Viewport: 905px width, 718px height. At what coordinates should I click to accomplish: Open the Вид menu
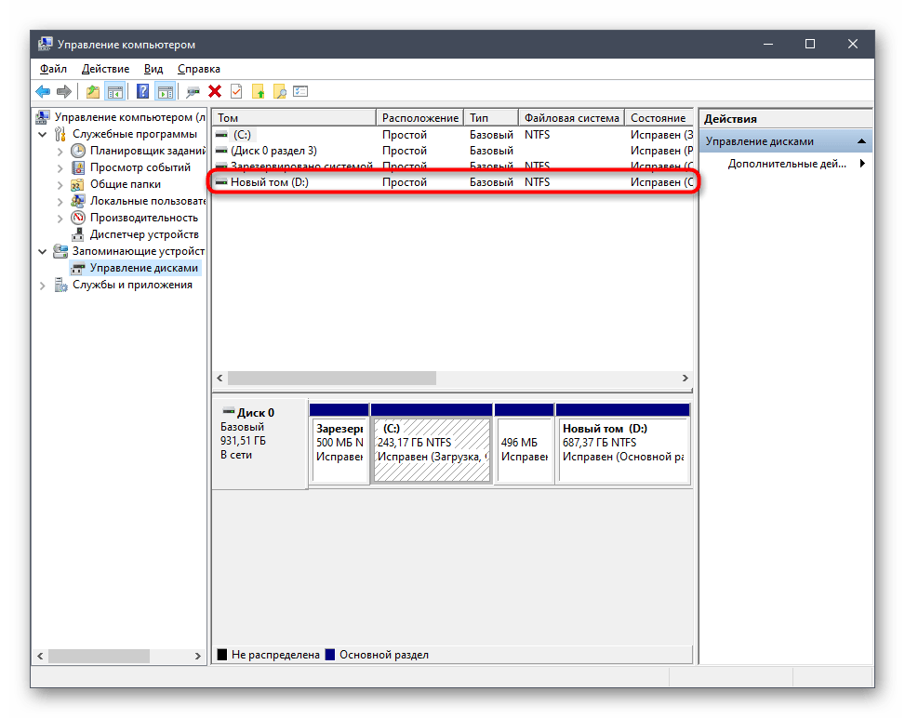click(x=153, y=69)
